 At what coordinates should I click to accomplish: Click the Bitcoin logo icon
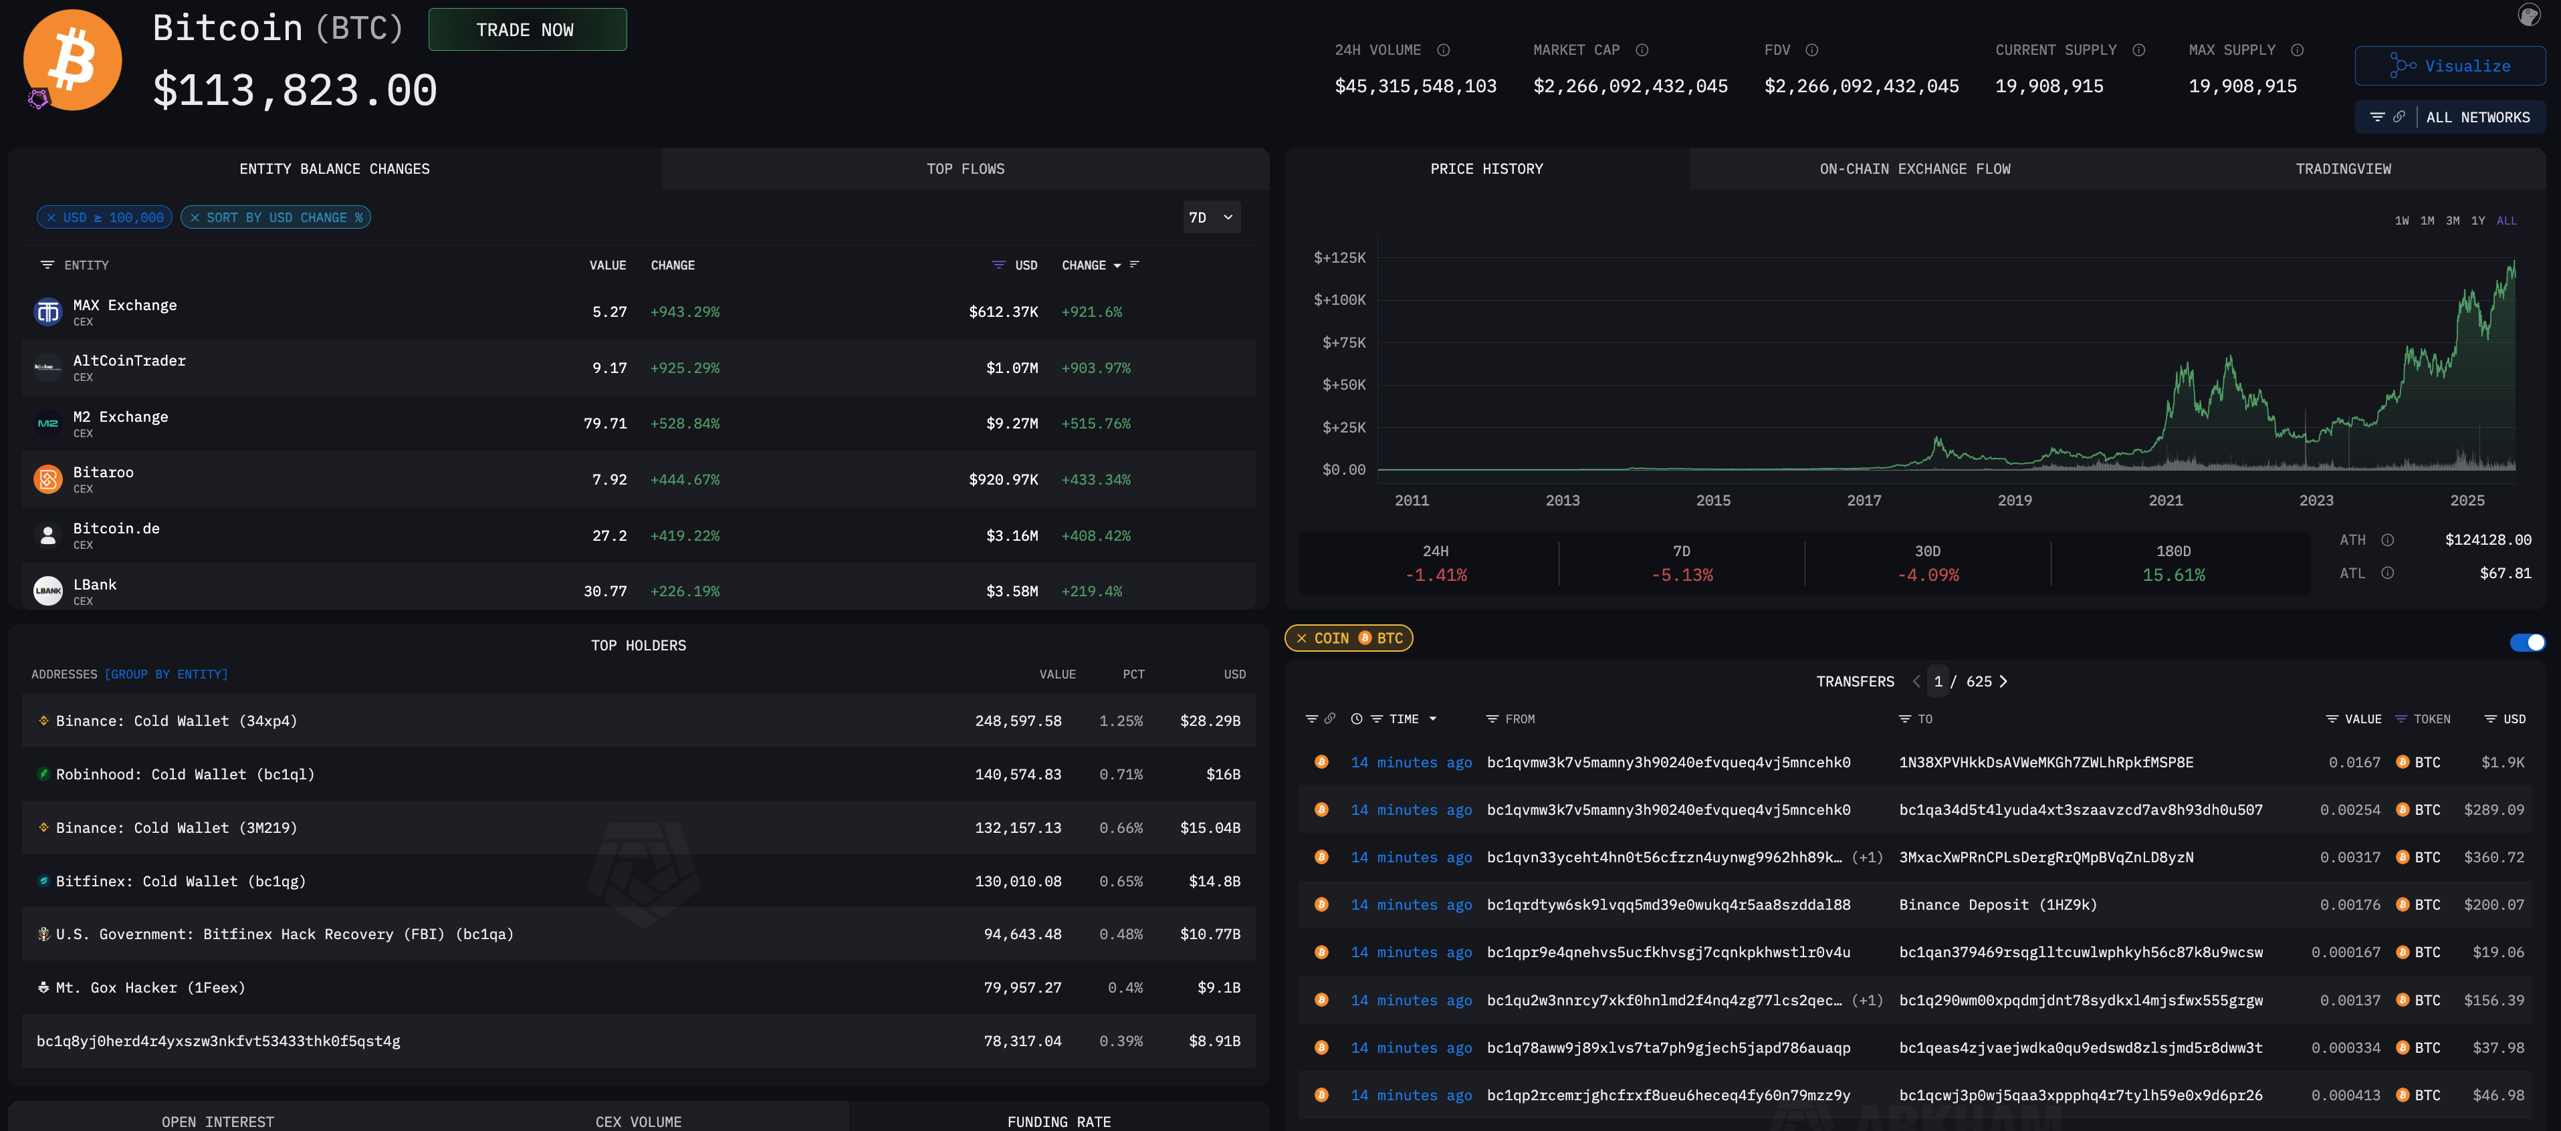72,59
